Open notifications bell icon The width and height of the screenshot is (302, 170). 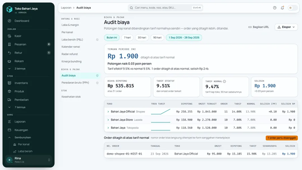point(282,8)
